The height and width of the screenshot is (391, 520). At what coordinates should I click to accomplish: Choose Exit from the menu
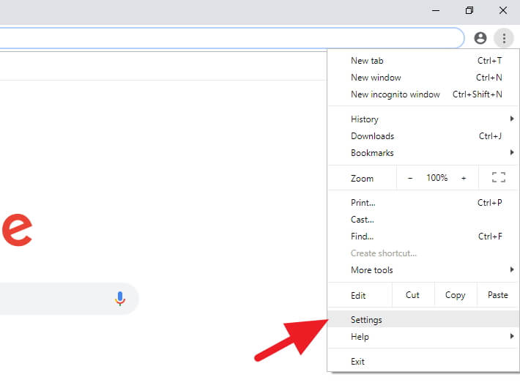(423, 362)
